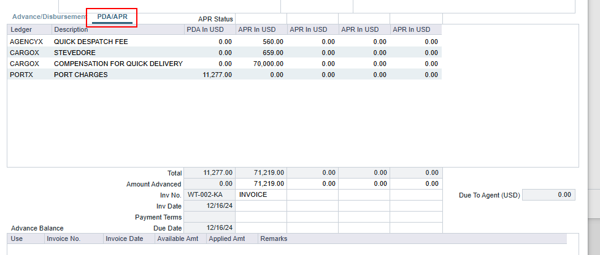This screenshot has width=600, height=255.
Task: Click the INVOICE field
Action: pos(261,195)
